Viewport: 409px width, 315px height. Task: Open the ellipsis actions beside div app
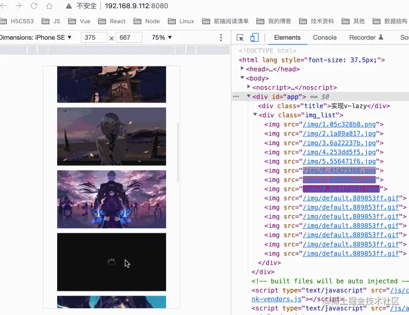pos(236,96)
